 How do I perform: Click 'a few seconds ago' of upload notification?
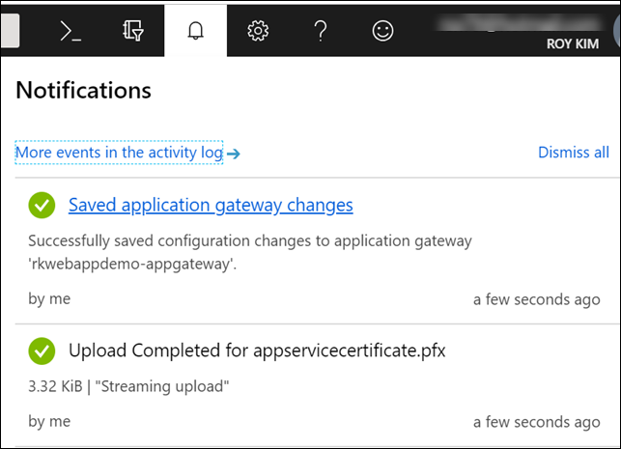537,422
